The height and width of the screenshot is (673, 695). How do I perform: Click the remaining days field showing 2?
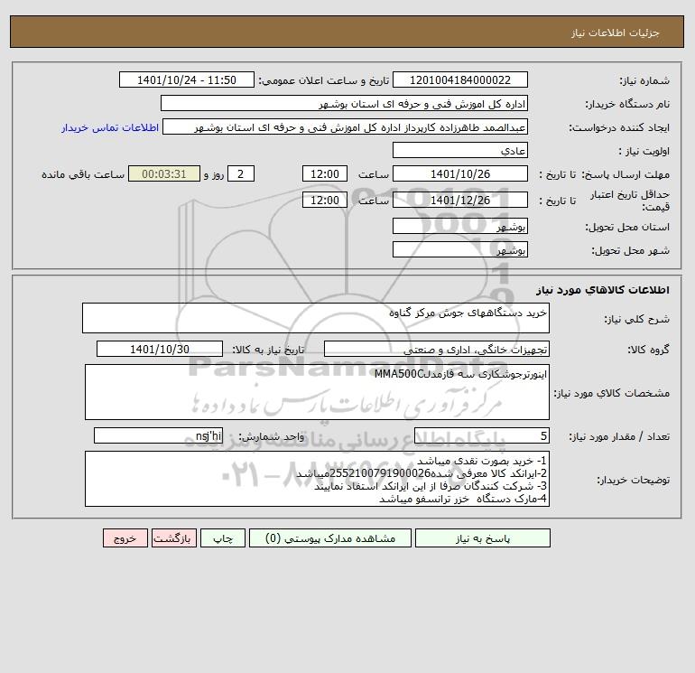pyautogui.click(x=241, y=174)
